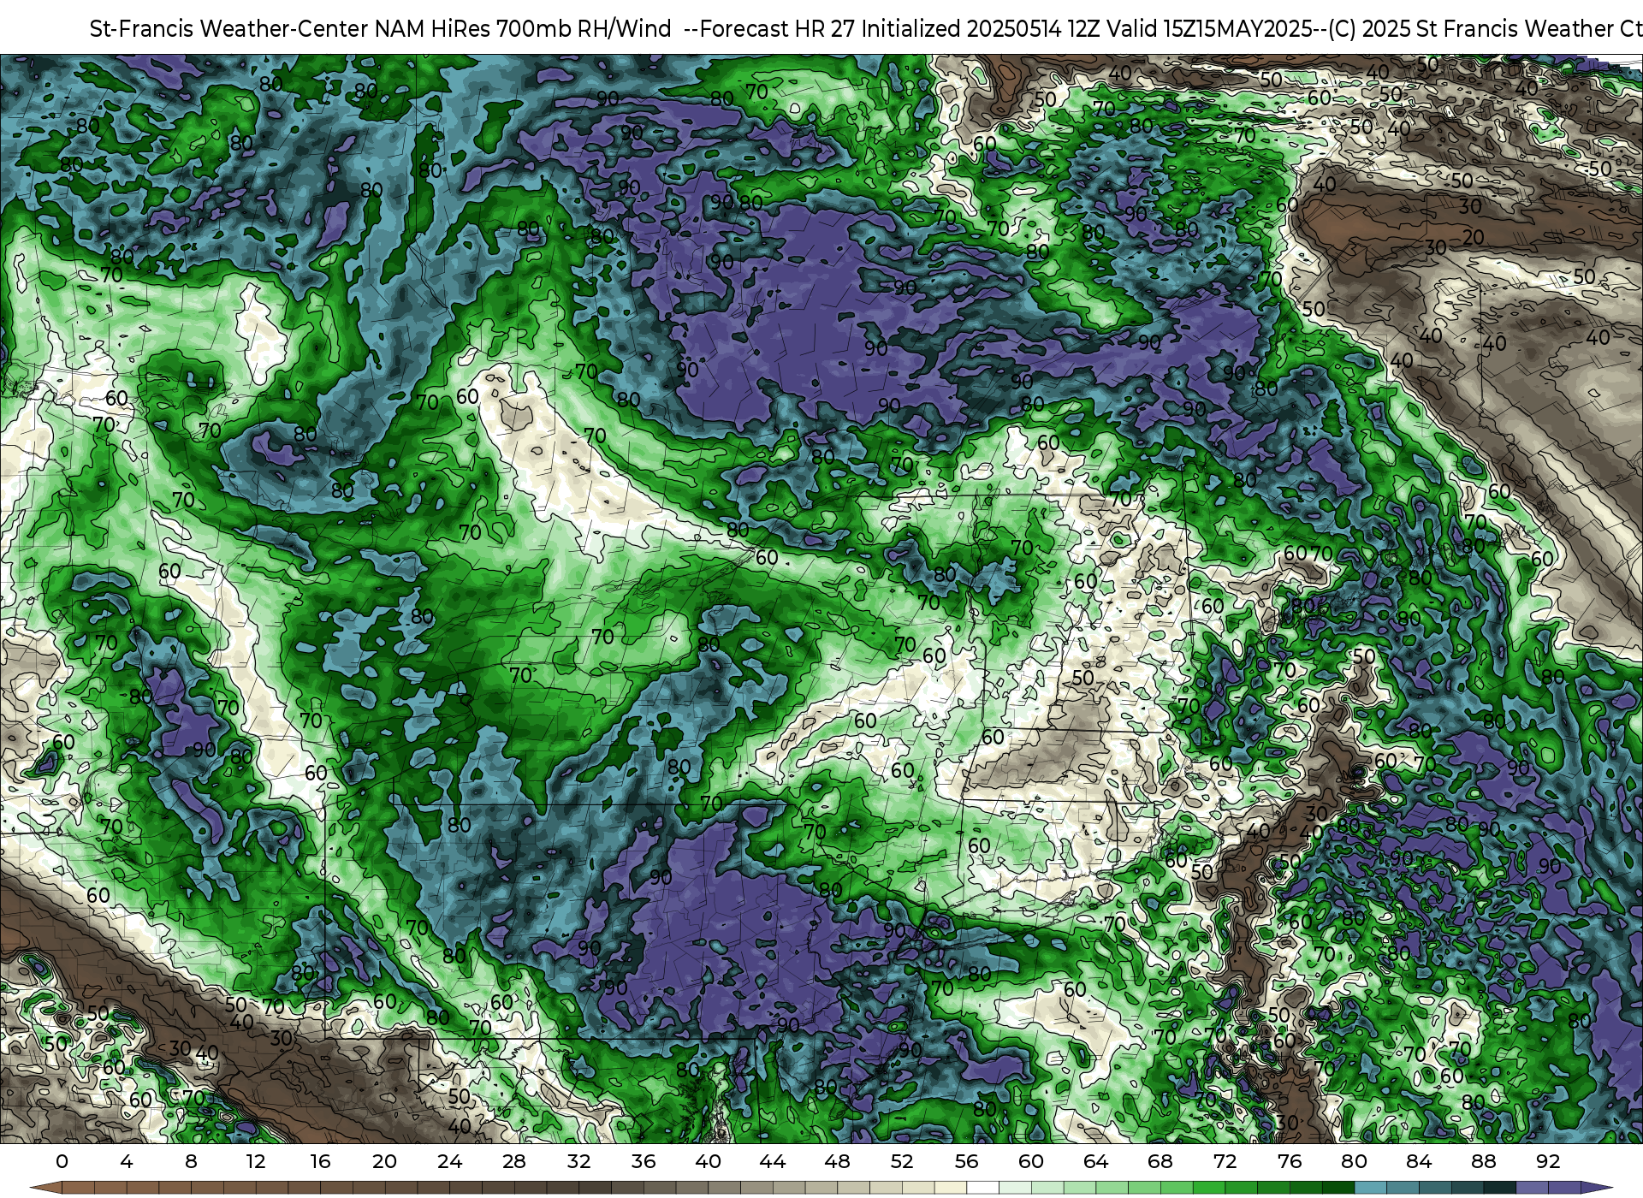Click the colorbar label 4

click(127, 1161)
